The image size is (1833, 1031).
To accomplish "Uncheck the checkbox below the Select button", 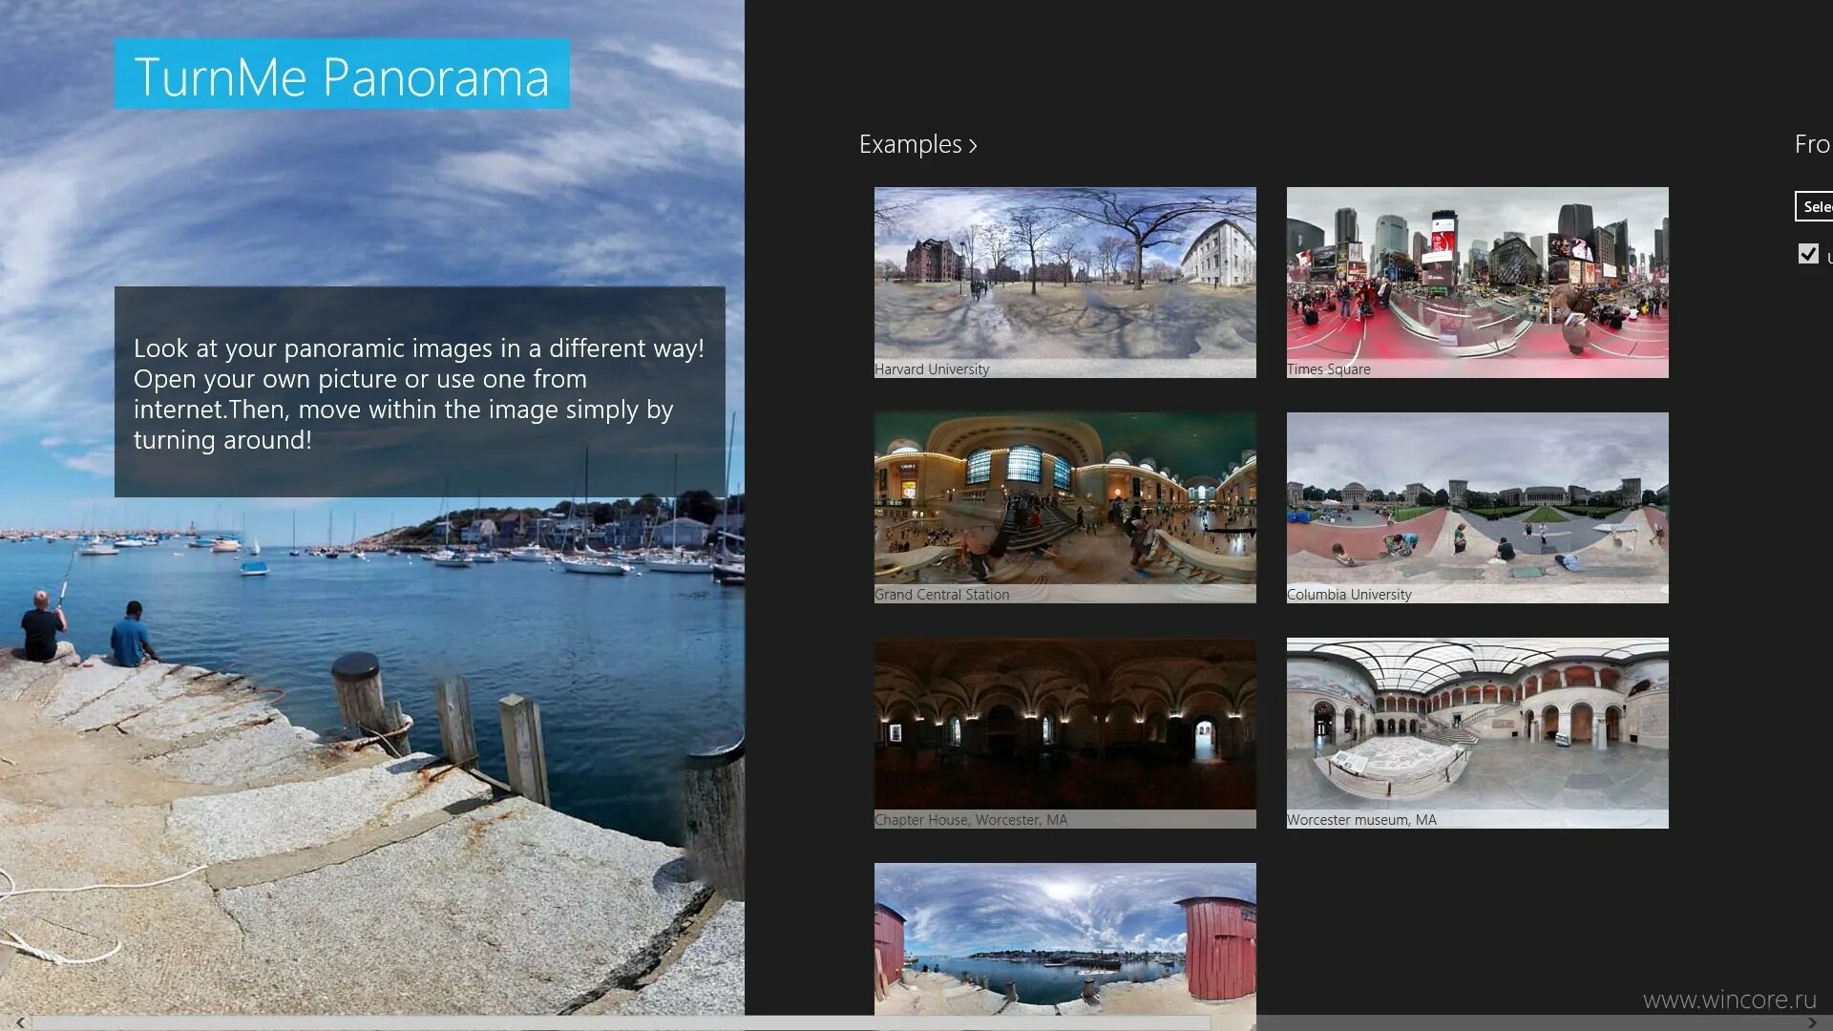I will pos(1808,253).
